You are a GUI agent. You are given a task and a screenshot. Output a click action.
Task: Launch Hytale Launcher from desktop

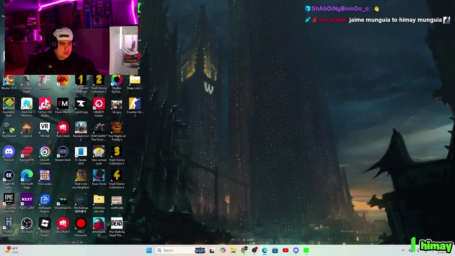tap(9, 227)
